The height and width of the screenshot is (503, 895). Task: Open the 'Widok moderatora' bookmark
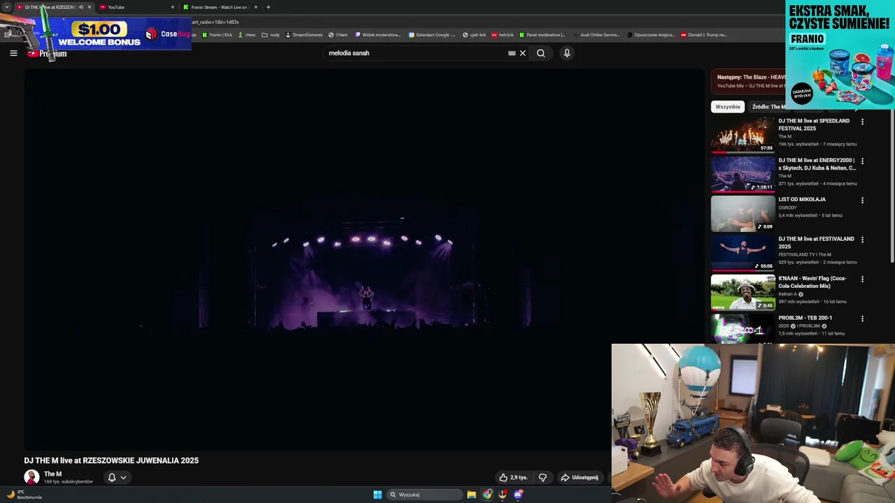tap(378, 35)
